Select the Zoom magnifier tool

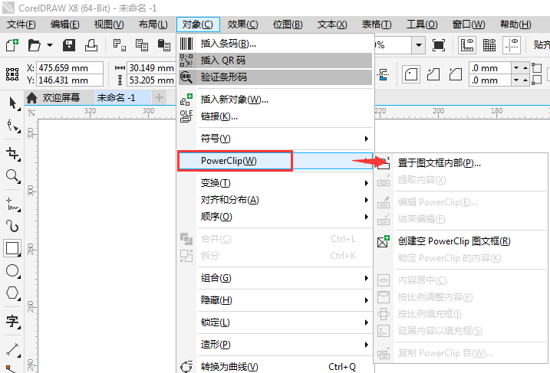(x=12, y=176)
